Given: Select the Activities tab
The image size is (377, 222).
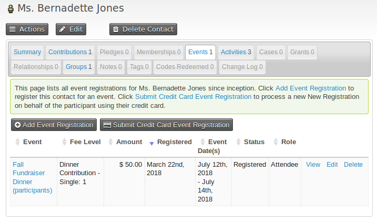Looking at the screenshot, I should pyautogui.click(x=236, y=52).
